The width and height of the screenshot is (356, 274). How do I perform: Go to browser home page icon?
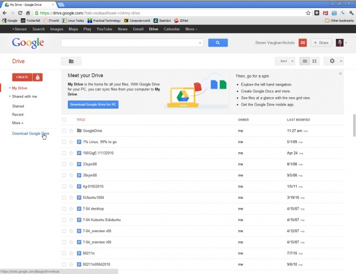pyautogui.click(x=28, y=13)
